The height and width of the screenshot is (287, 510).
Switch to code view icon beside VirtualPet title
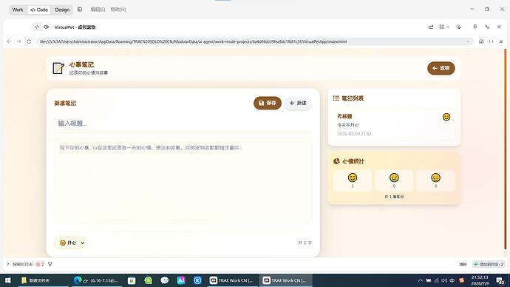[x=37, y=27]
